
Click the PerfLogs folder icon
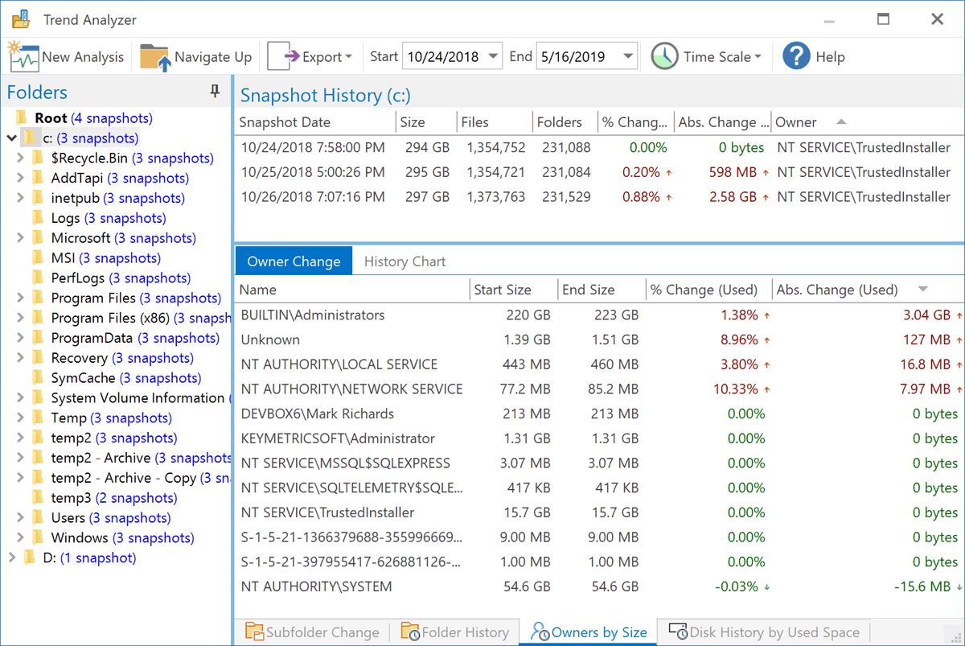(38, 278)
